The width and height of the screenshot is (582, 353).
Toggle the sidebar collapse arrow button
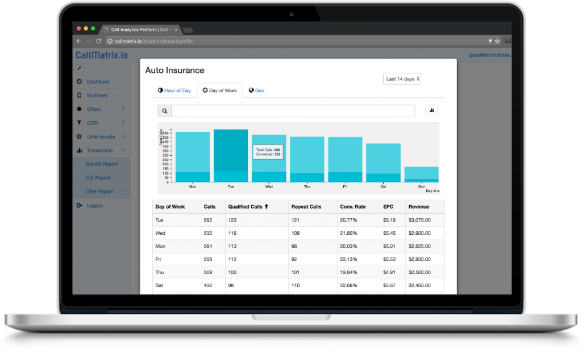[78, 67]
